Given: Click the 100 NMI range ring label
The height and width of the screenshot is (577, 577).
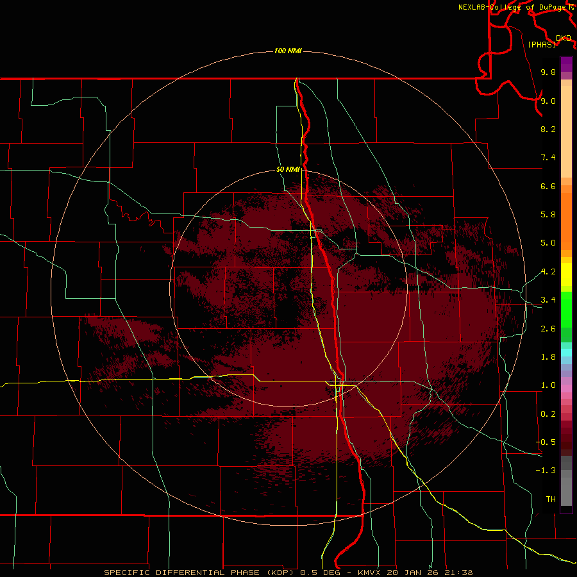Looking at the screenshot, I should [x=288, y=51].
